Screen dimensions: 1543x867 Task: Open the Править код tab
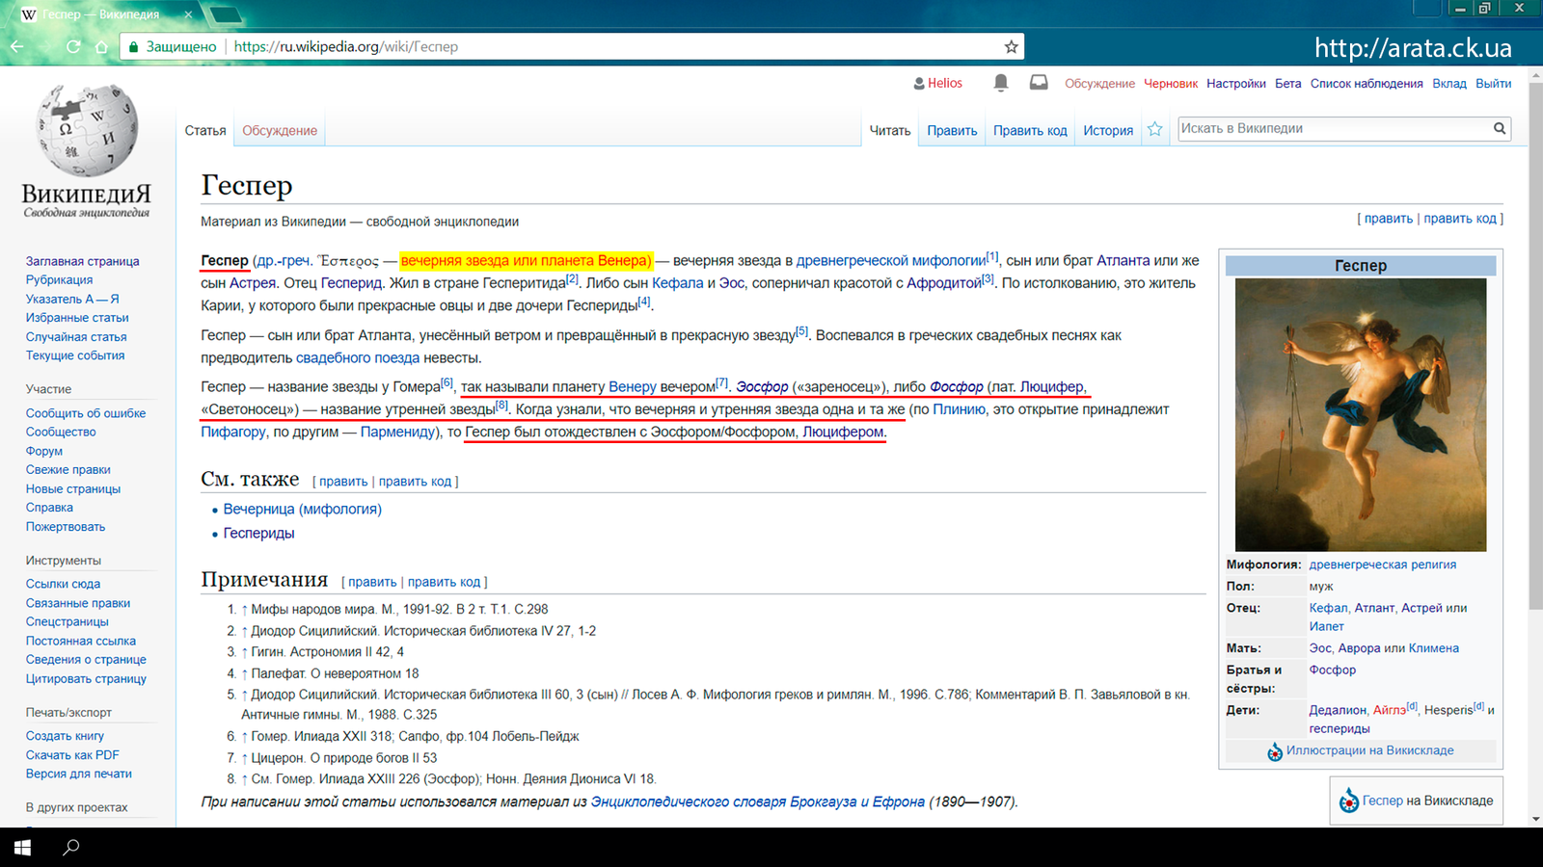pos(1030,130)
